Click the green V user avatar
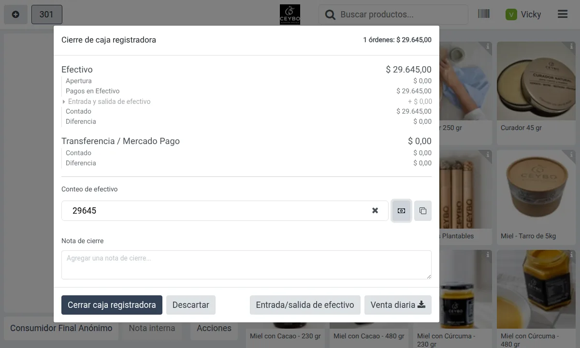 click(x=511, y=14)
